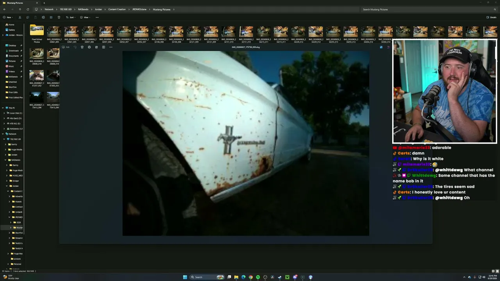The width and height of the screenshot is (500, 281).
Task: Expand the Local Disk (C:) node
Action: click(x=4, y=113)
